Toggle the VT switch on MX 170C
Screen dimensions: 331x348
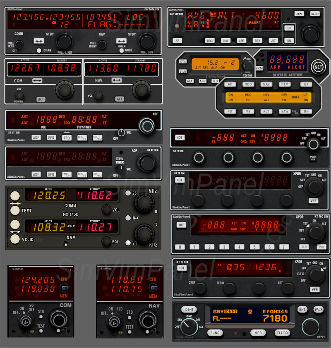[128, 243]
